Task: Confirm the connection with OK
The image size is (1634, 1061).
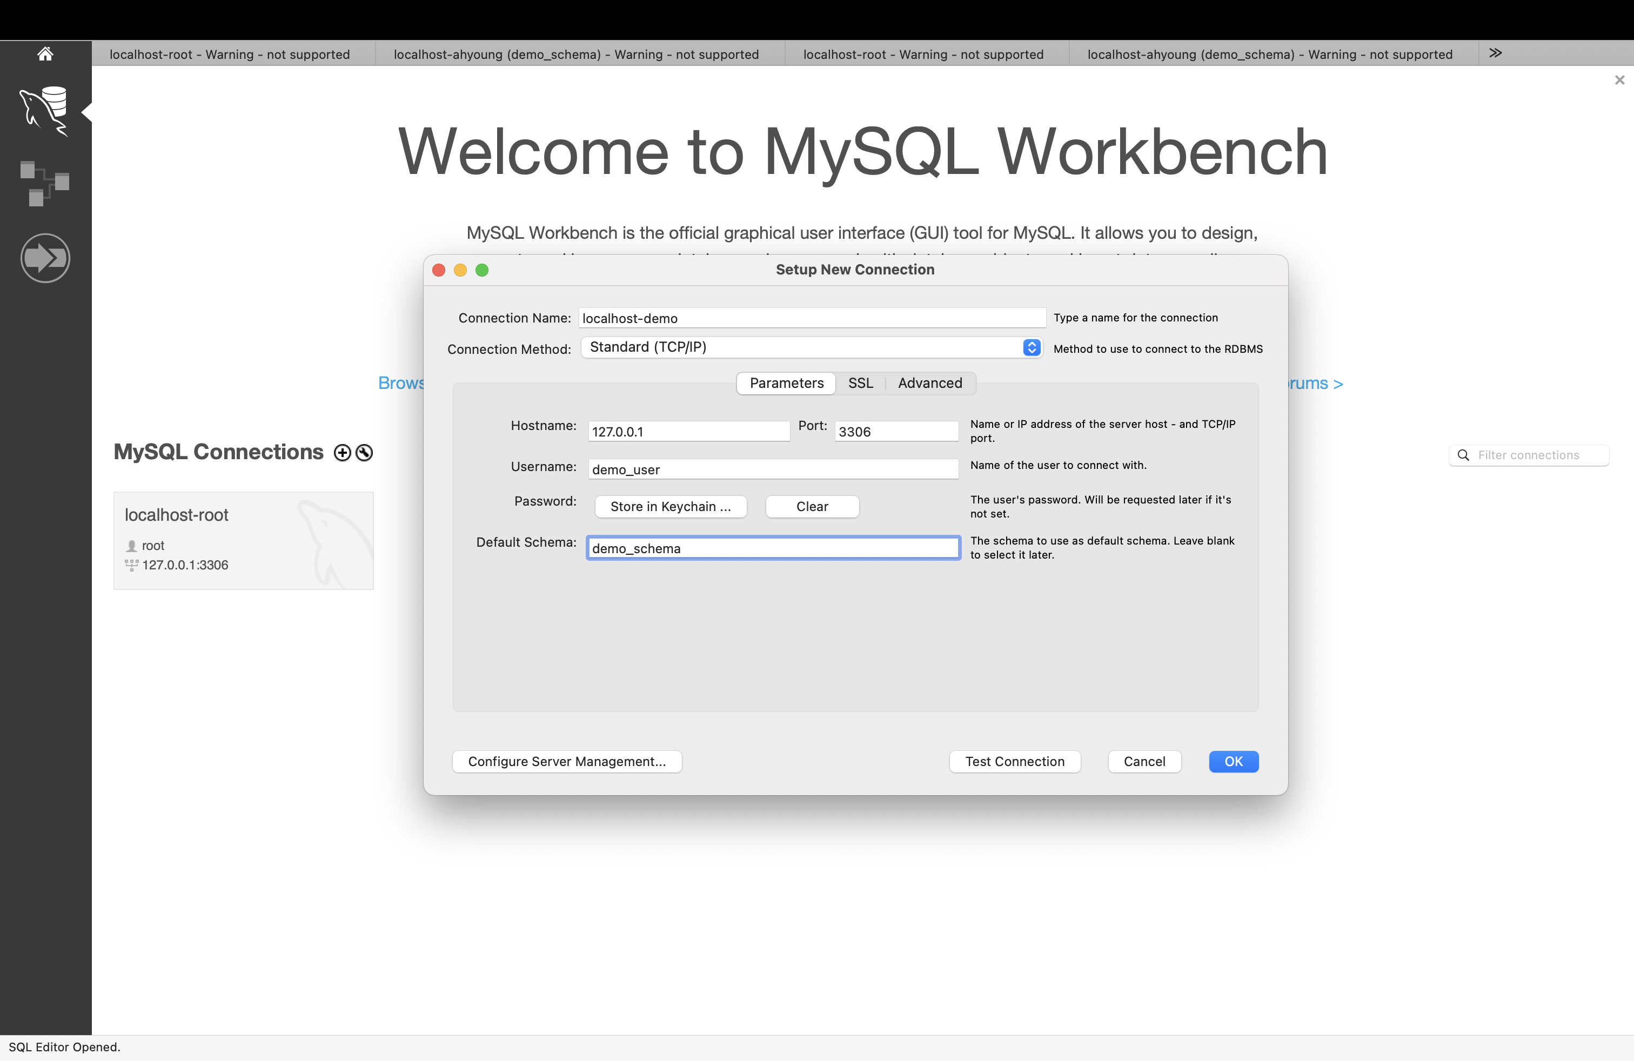Action: click(x=1234, y=762)
